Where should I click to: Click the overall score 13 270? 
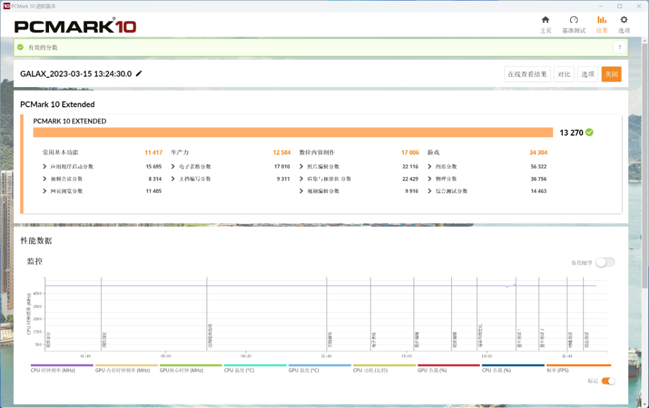click(x=571, y=133)
